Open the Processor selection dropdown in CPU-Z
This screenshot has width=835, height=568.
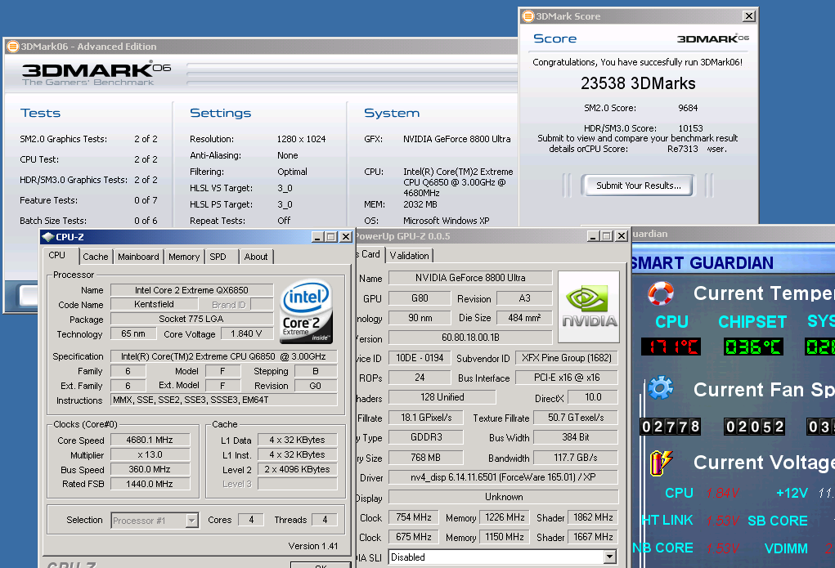(x=192, y=520)
